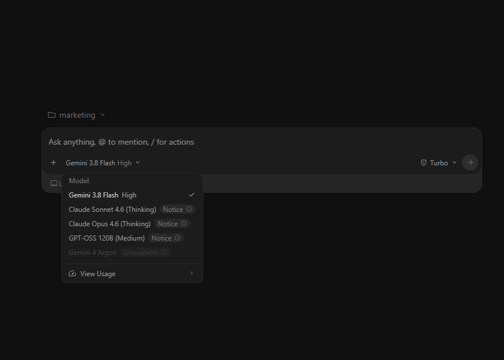Open the Turbo mode dropdown

pos(439,163)
